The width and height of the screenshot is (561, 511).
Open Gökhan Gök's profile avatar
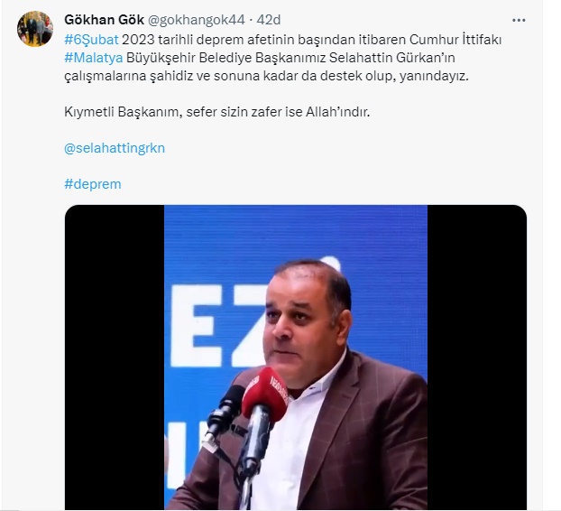point(35,29)
